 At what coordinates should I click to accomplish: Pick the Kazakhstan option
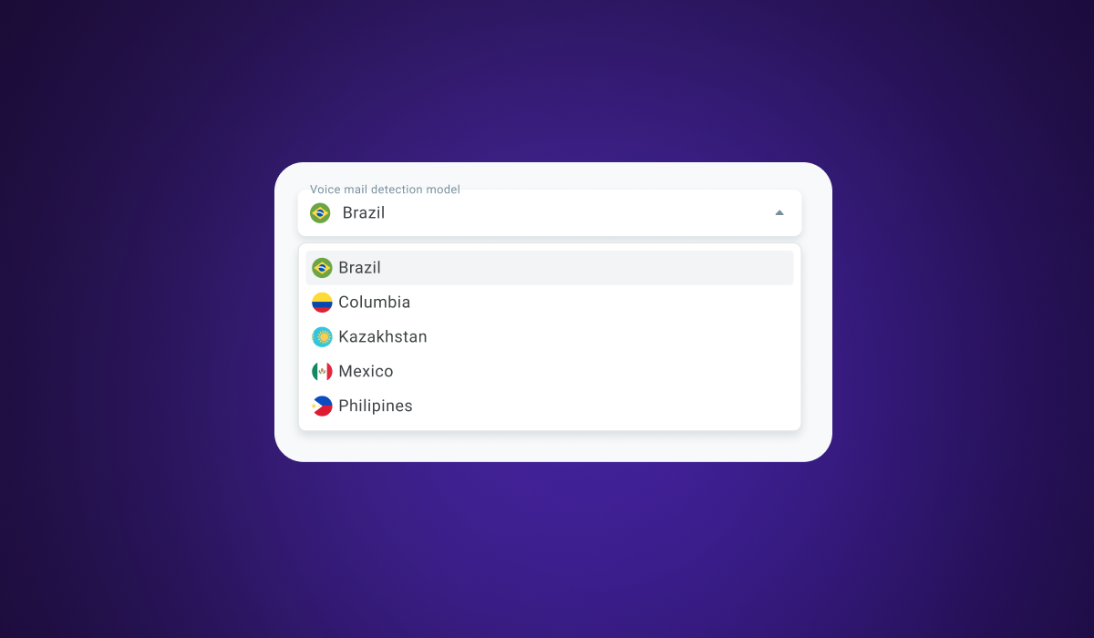pyautogui.click(x=550, y=337)
